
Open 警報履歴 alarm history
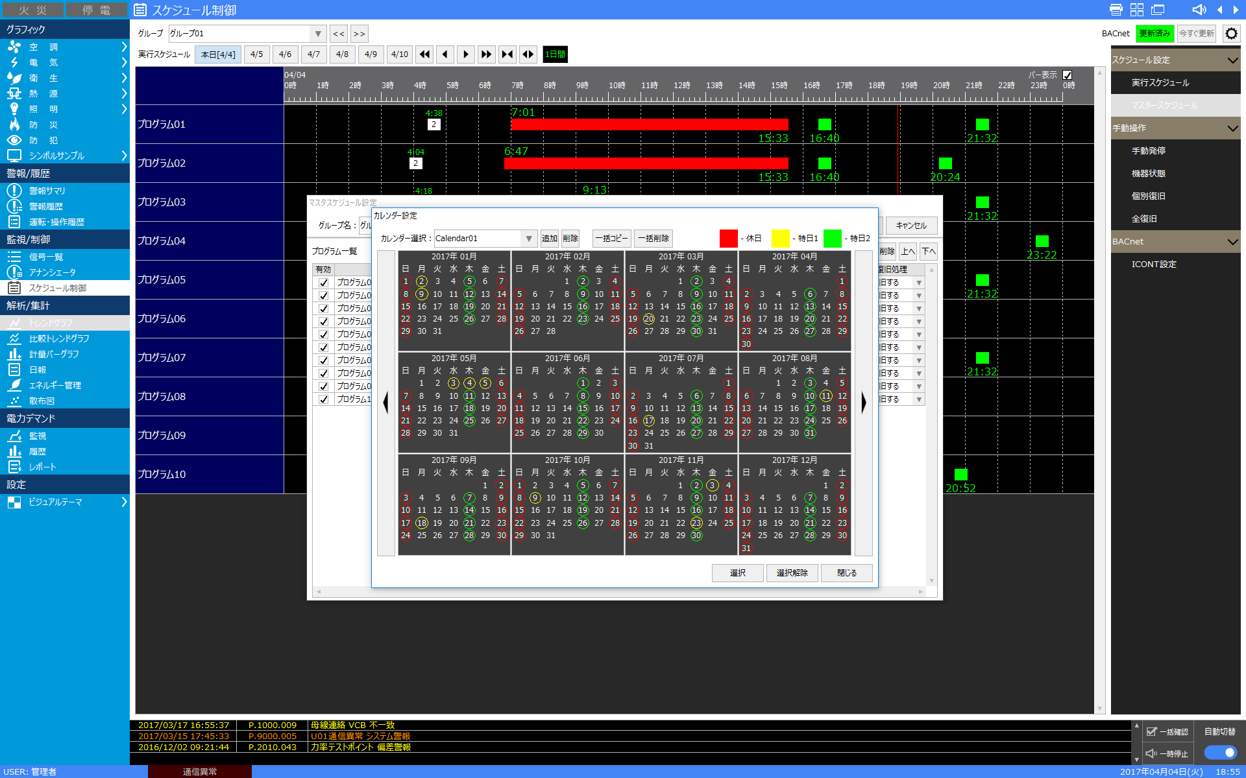(x=65, y=206)
